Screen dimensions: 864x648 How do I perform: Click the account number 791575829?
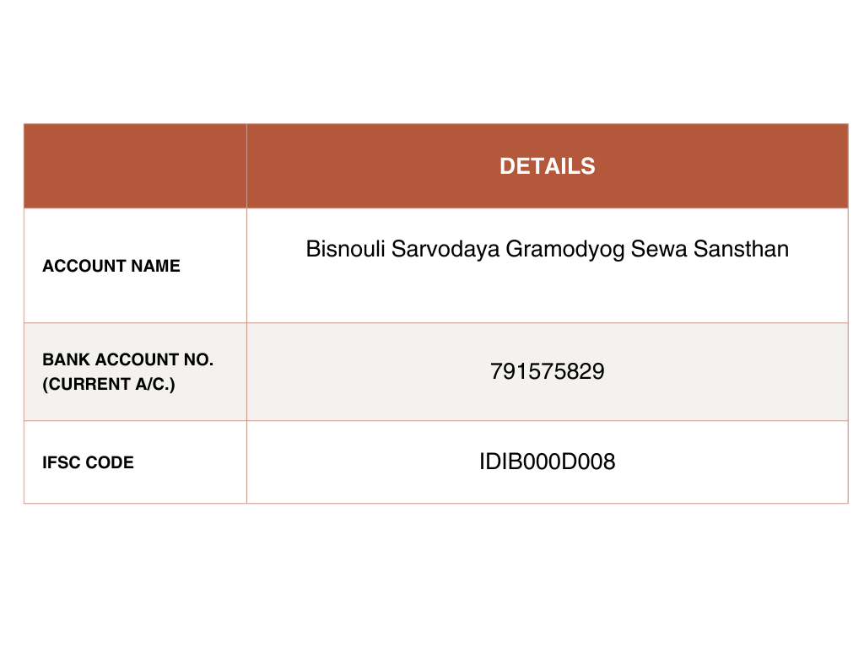coord(547,371)
